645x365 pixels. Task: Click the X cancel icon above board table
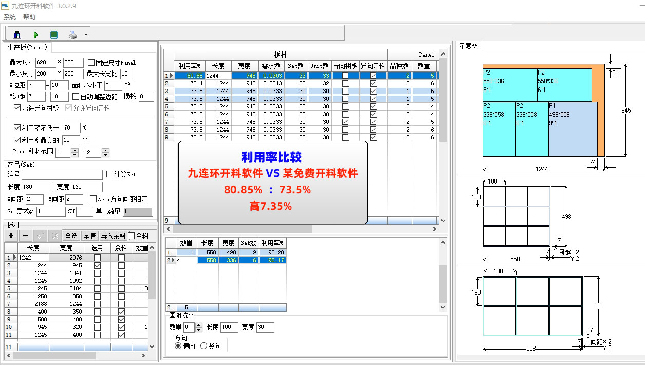pos(54,236)
